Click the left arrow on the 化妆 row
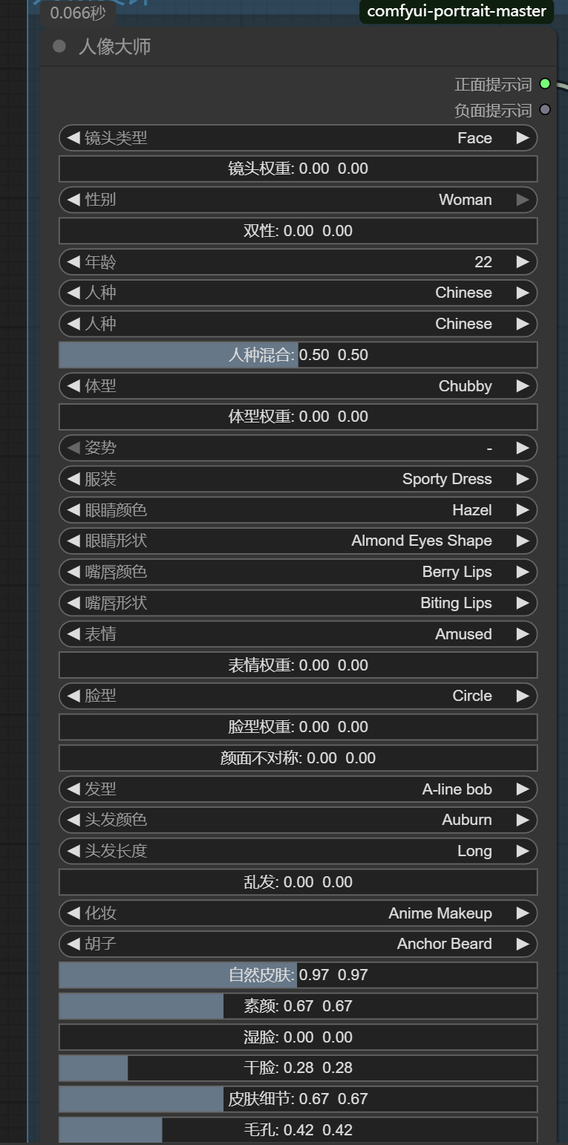The image size is (568, 1145). coord(74,913)
